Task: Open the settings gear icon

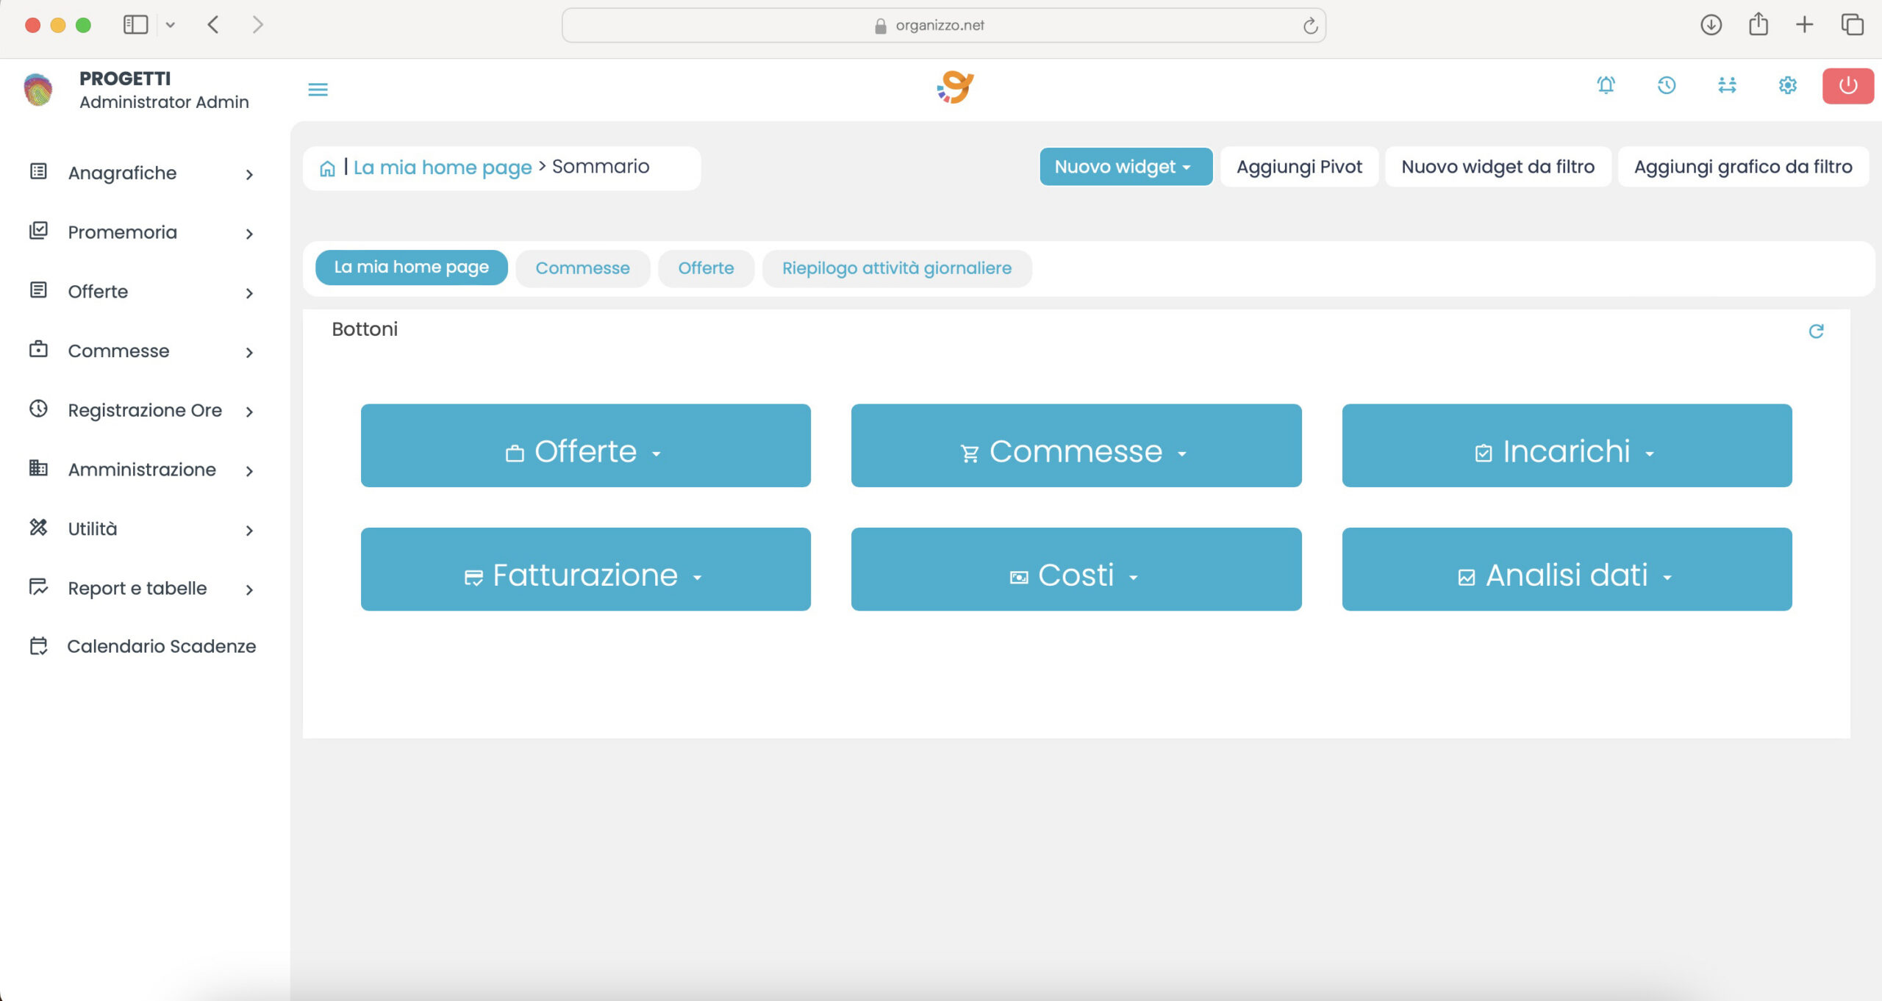Action: point(1788,85)
